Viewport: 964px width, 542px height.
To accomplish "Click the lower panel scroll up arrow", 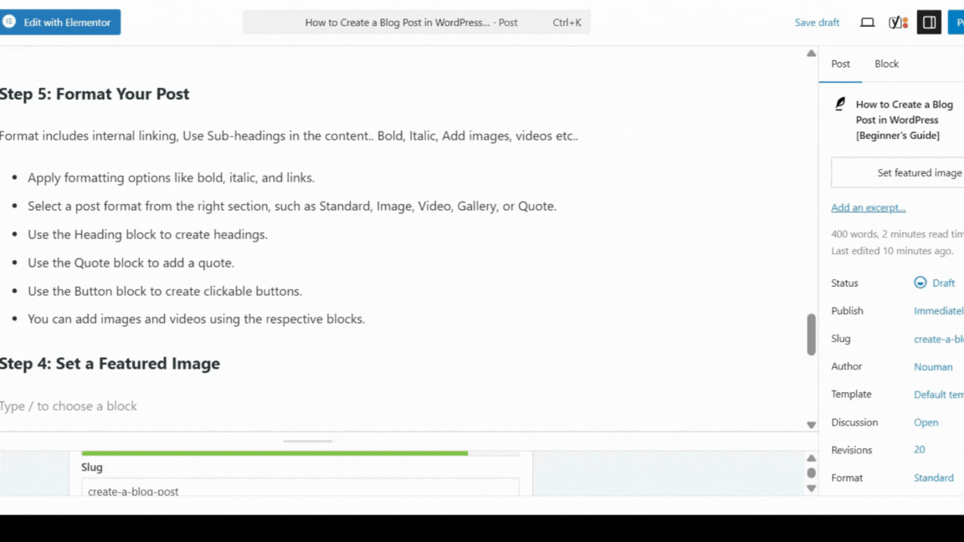I will pyautogui.click(x=811, y=458).
